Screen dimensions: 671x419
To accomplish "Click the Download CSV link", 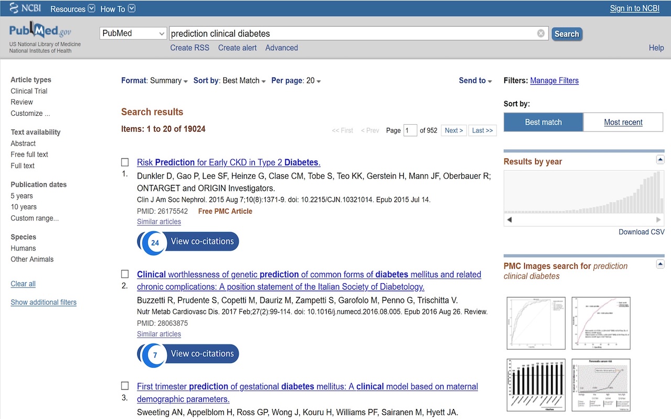I will coord(641,232).
